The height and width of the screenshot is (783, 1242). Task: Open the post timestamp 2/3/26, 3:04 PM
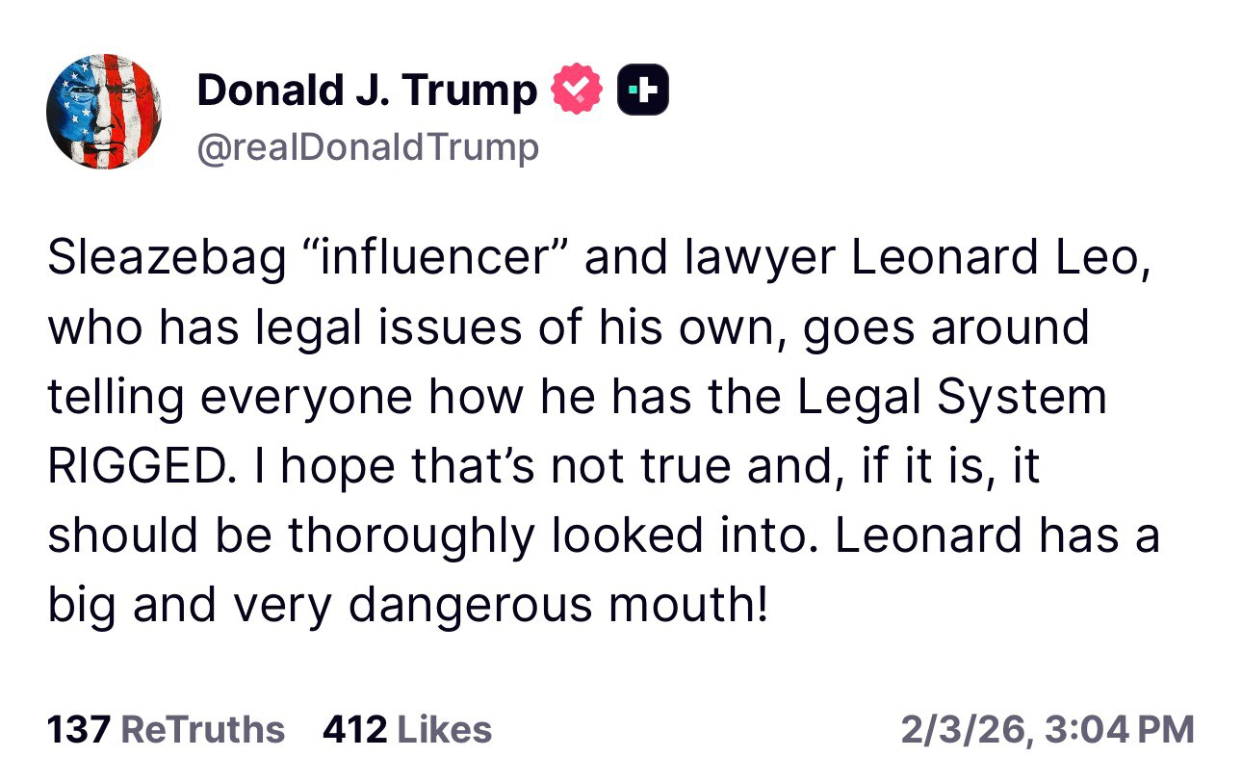(x=1046, y=730)
